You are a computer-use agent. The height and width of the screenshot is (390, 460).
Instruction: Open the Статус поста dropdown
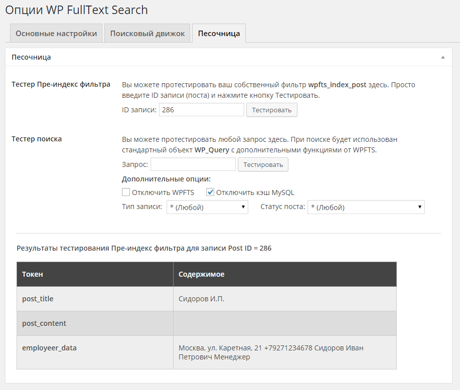point(366,207)
